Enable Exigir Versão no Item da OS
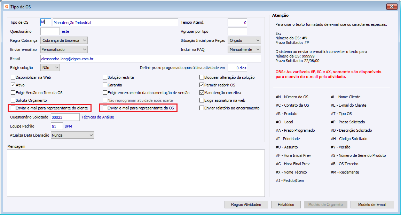Viewport: 401px width, 215px height. click(x=13, y=92)
